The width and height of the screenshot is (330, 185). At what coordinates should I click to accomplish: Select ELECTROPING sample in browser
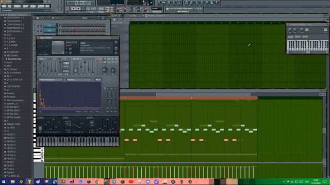coord(13,86)
